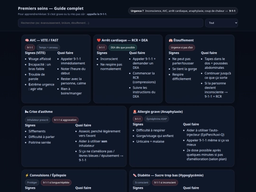
Task: Click the 9-1-1 si longue/répétée badge
Action: click(x=56, y=183)
